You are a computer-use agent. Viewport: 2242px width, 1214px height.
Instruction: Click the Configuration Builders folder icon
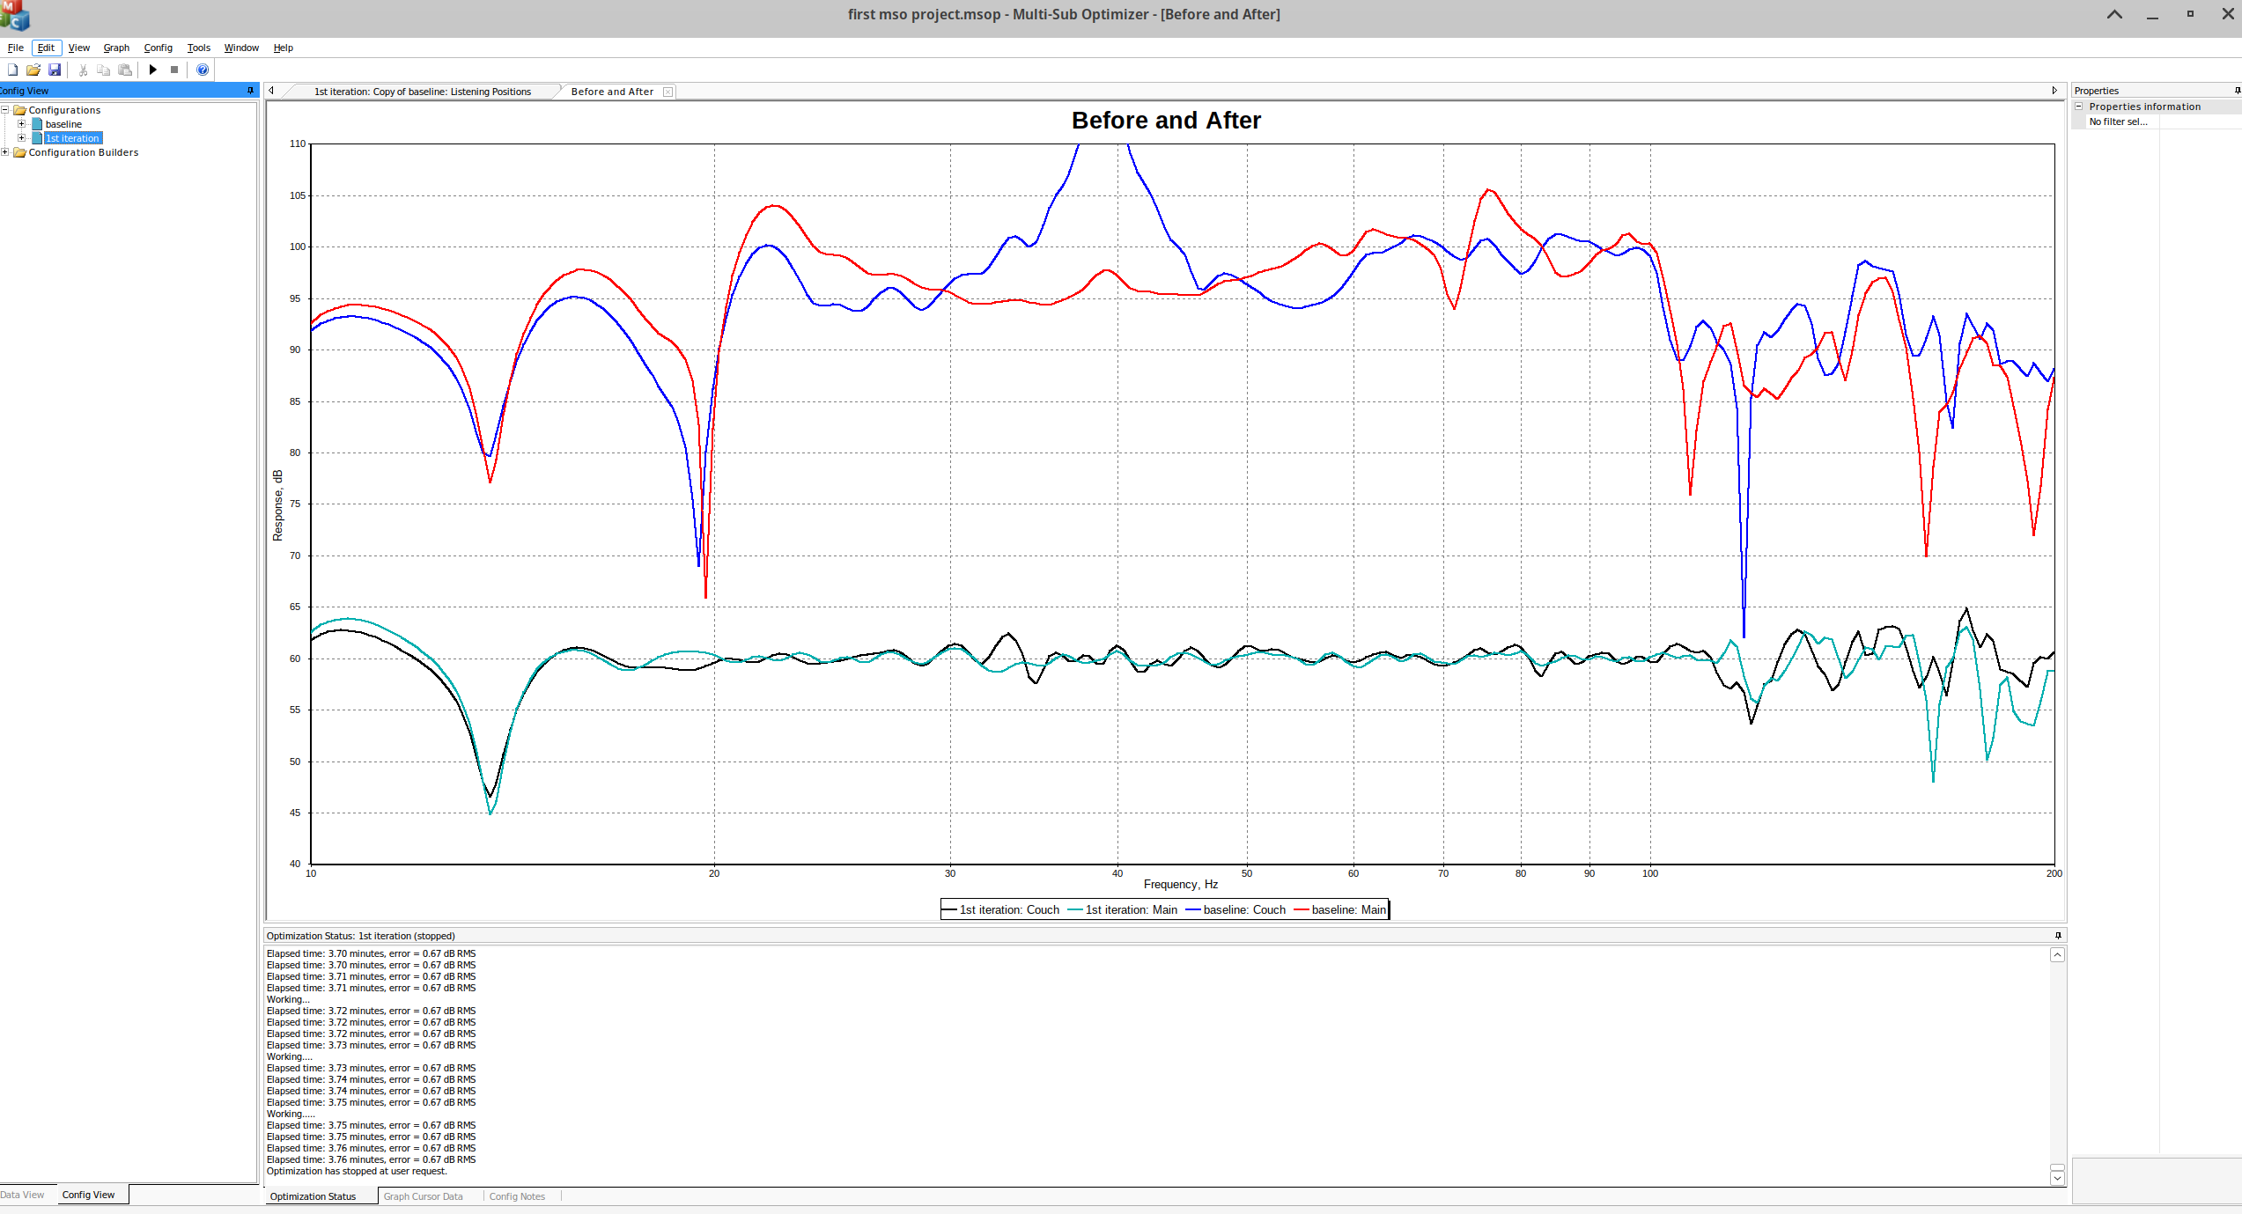click(x=19, y=152)
